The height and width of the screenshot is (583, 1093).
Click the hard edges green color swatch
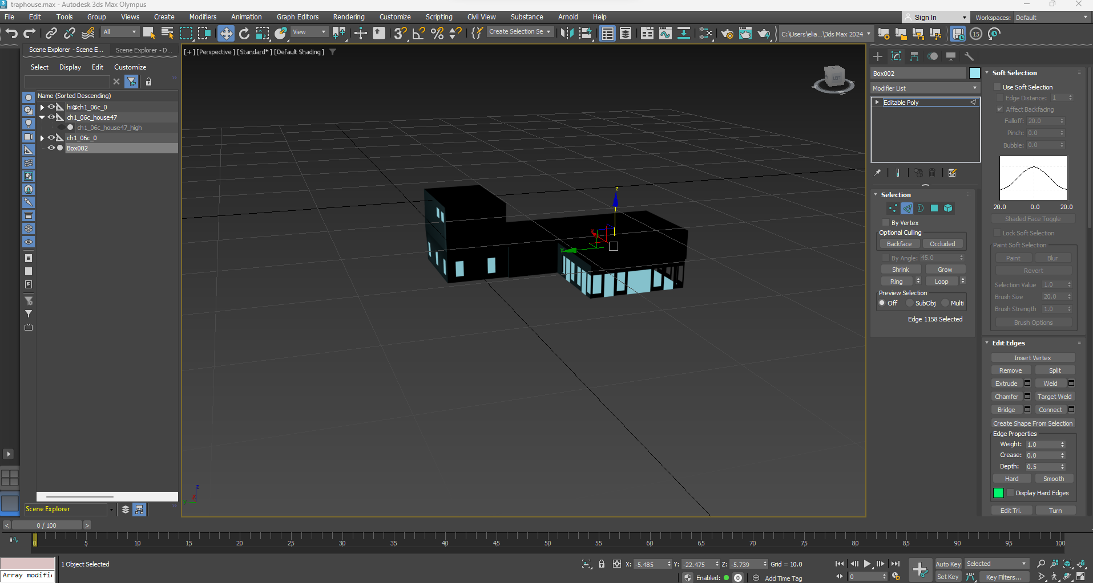(999, 493)
